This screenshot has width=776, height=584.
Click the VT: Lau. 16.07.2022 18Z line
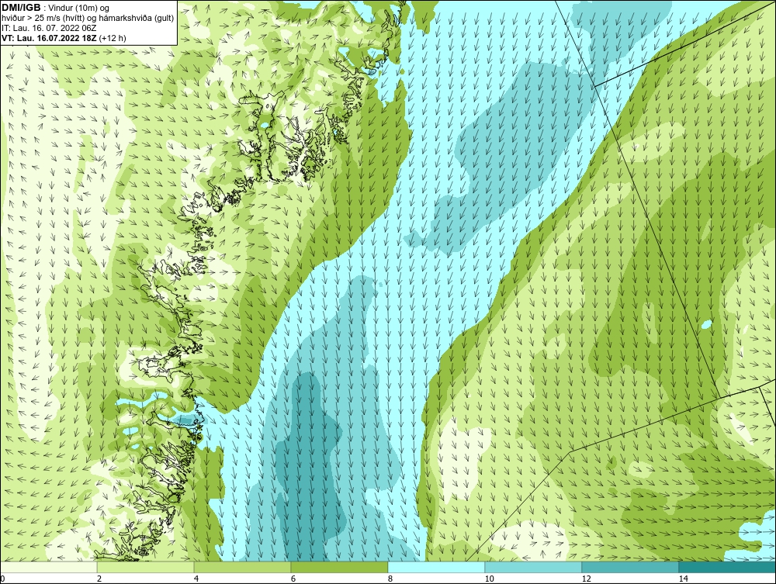coord(64,38)
